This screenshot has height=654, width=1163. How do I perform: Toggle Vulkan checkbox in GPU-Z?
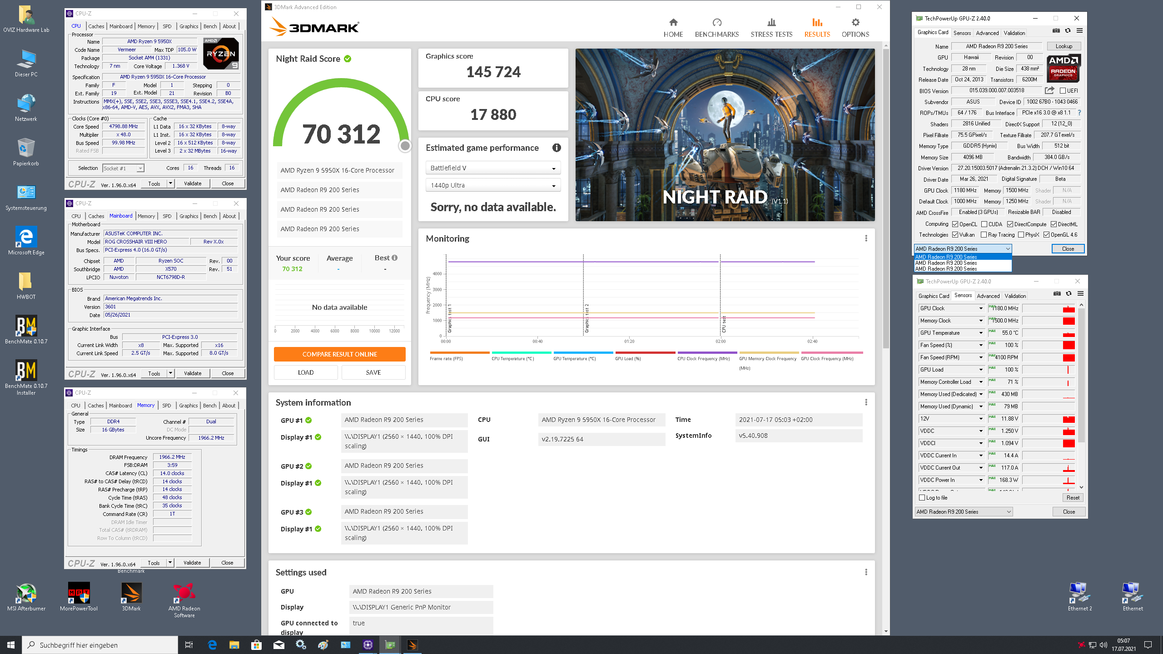click(955, 235)
